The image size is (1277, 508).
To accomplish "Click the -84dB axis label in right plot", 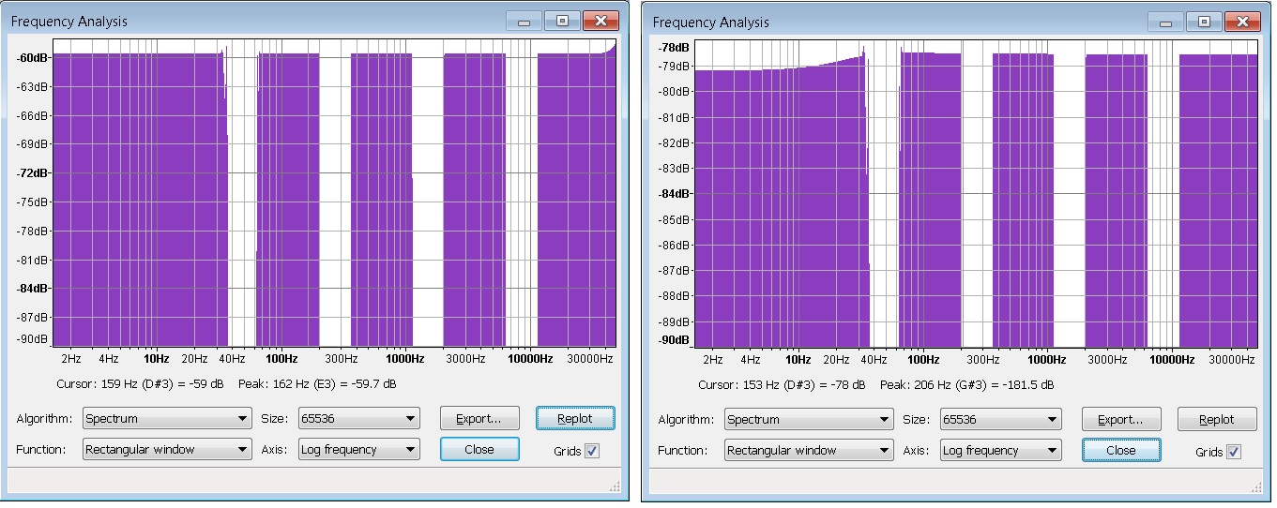I will pos(675,194).
